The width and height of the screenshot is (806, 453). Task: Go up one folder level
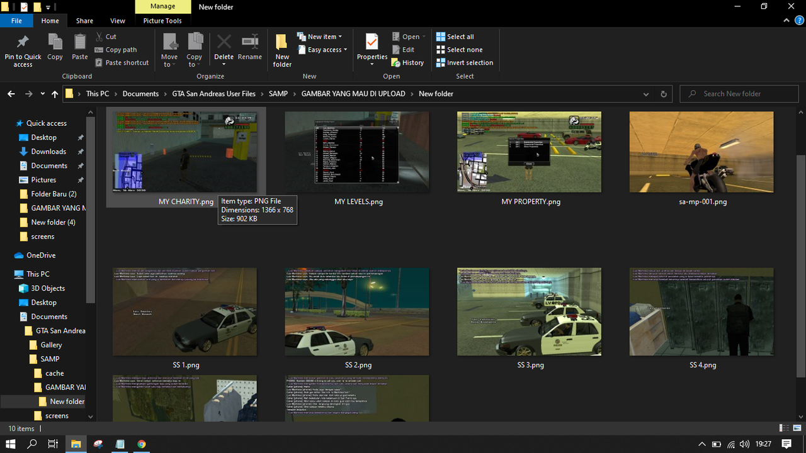(55, 94)
